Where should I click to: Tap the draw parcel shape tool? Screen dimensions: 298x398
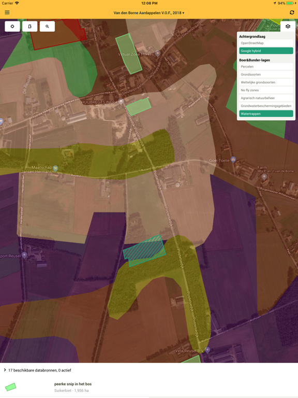click(29, 26)
